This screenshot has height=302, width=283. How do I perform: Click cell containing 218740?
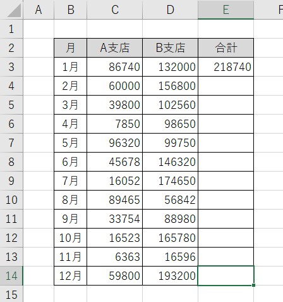(226, 67)
